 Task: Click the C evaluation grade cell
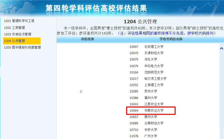click(81, 92)
